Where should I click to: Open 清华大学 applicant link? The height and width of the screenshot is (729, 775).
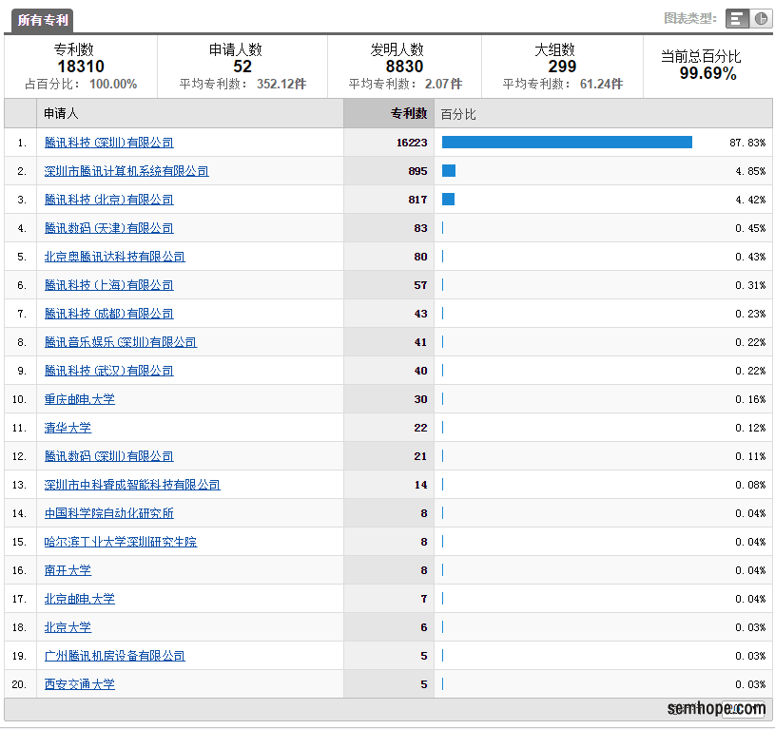pyautogui.click(x=68, y=428)
